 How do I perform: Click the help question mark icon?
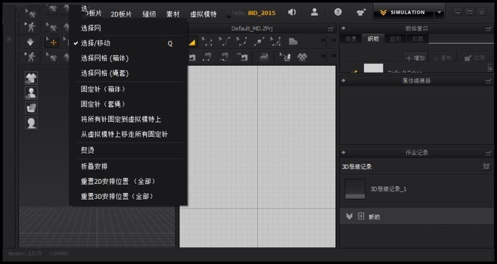pyautogui.click(x=338, y=12)
